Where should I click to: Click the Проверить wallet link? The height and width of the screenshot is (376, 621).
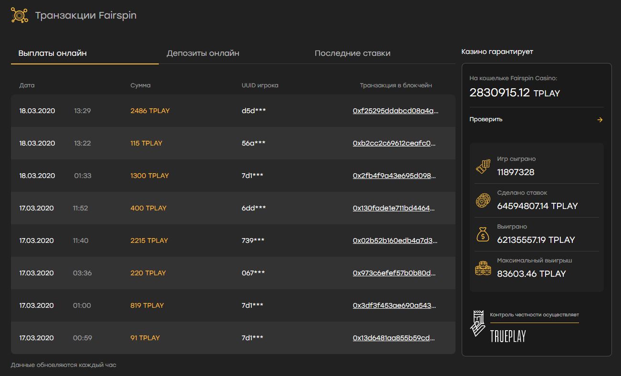coord(486,119)
